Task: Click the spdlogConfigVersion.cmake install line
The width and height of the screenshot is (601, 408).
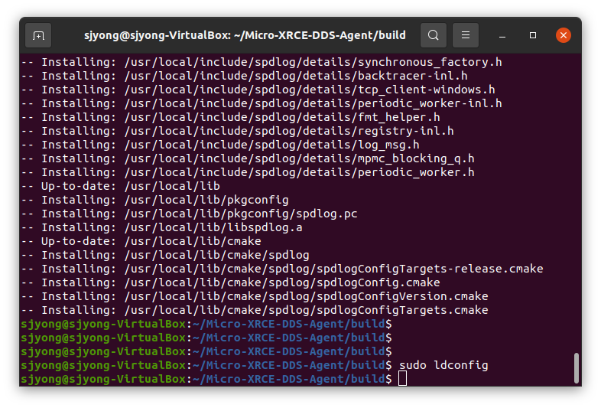Action: pos(255,297)
